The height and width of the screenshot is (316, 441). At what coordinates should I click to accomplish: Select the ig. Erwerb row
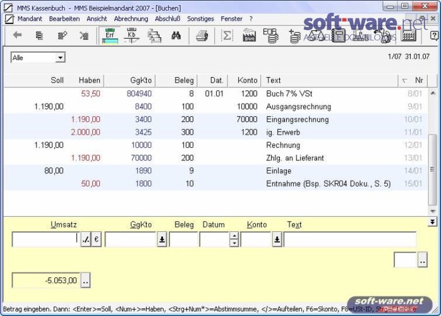215,133
